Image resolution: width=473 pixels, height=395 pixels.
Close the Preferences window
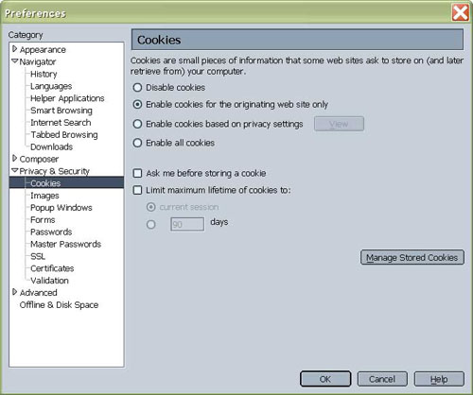tap(460, 13)
